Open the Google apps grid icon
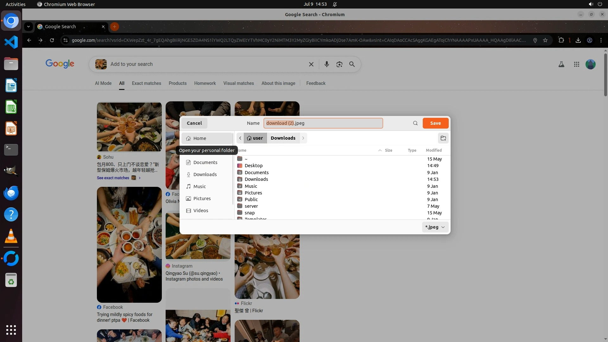608x342 pixels. [576, 64]
